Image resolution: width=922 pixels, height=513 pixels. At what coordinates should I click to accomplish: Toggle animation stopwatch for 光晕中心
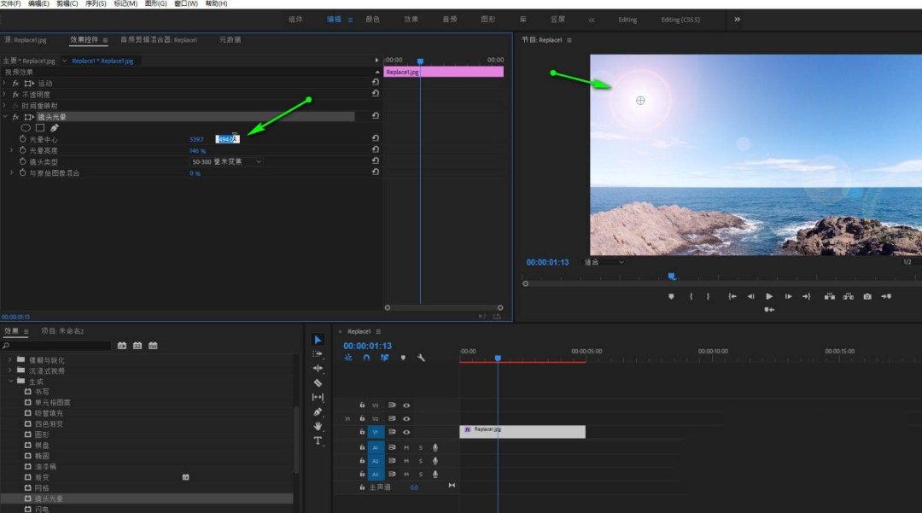pos(22,138)
